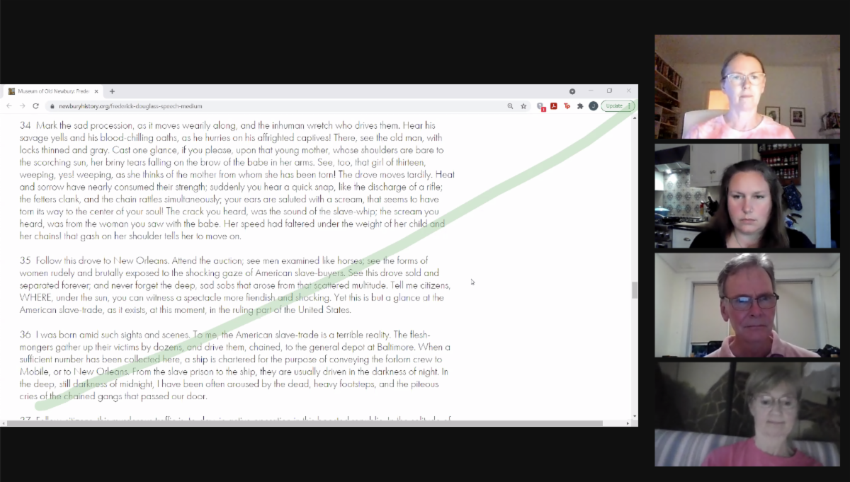Viewport: 850px width, 482px height.
Task: Open the tab search dropdown circle
Action: click(x=572, y=91)
